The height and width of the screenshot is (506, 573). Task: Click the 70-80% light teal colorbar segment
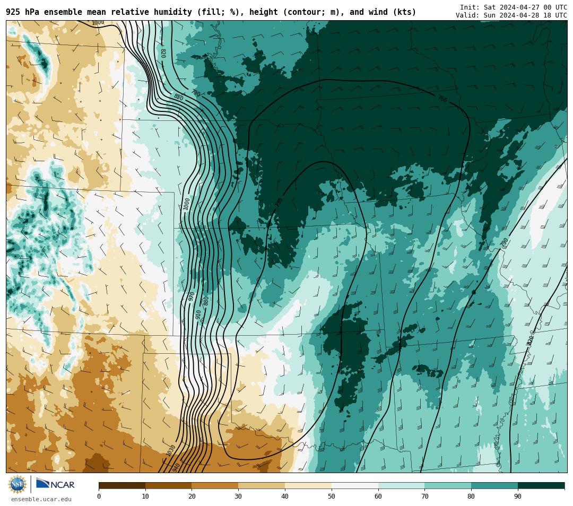(x=448, y=485)
